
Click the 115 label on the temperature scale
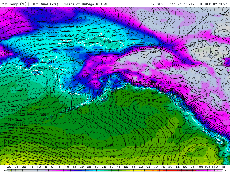[x=222, y=167]
